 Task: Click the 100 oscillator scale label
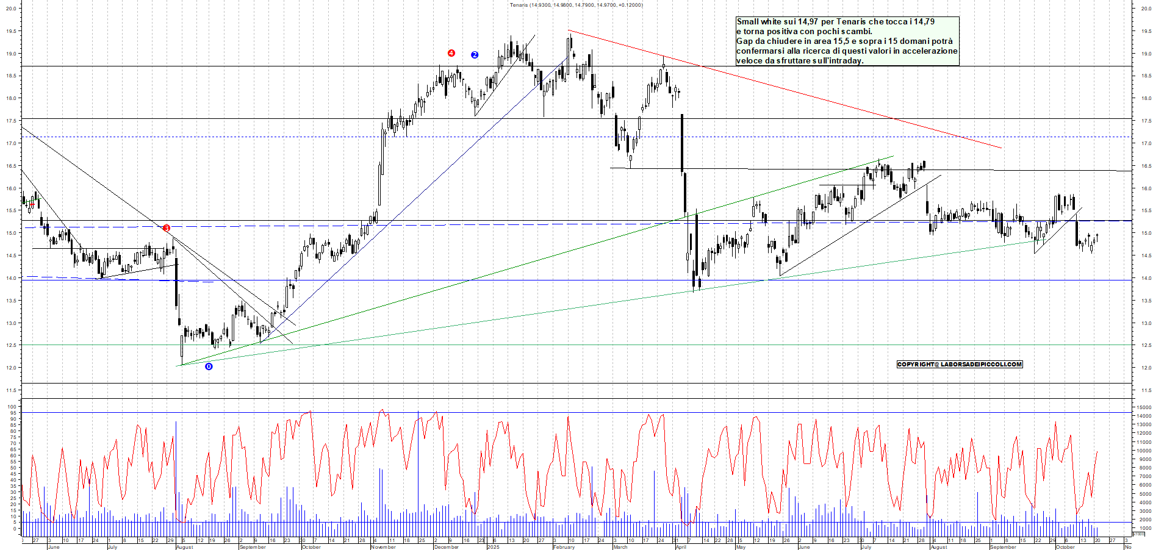click(x=12, y=407)
